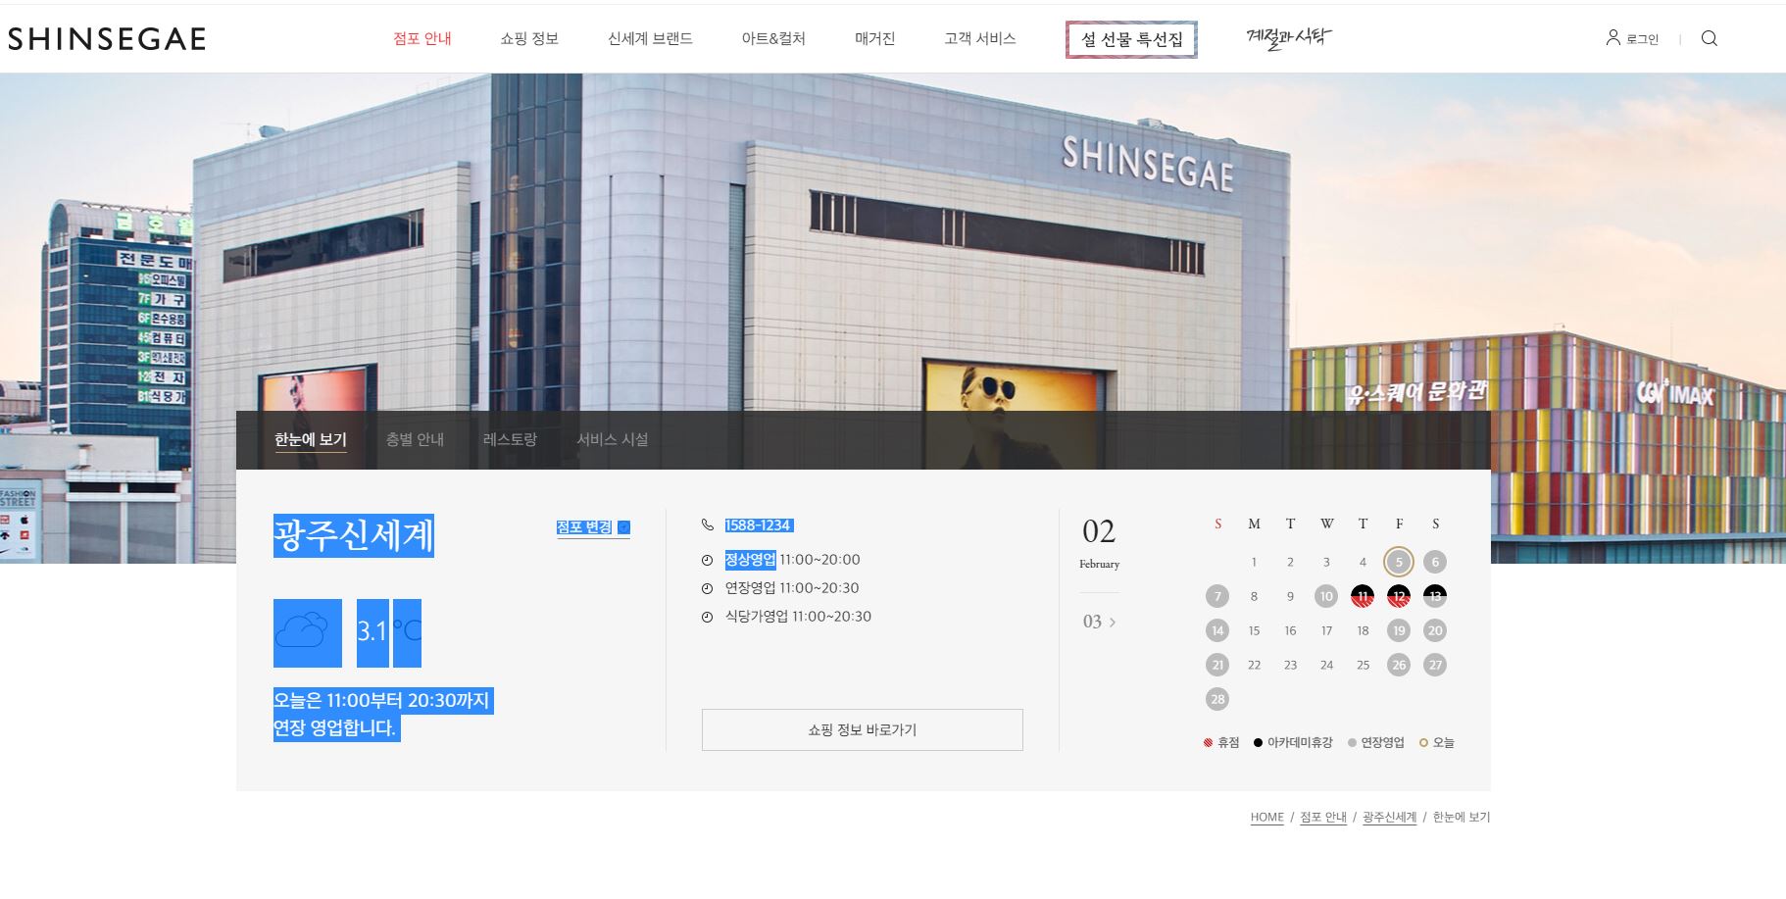Click the blue icon next to 점포 변경
The image size is (1786, 899).
click(623, 527)
